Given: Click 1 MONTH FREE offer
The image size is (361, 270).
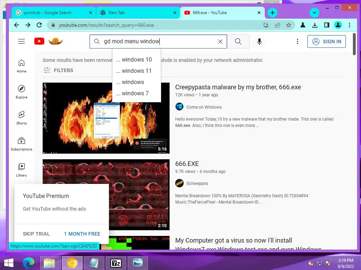Looking at the screenshot, I should click(82, 234).
